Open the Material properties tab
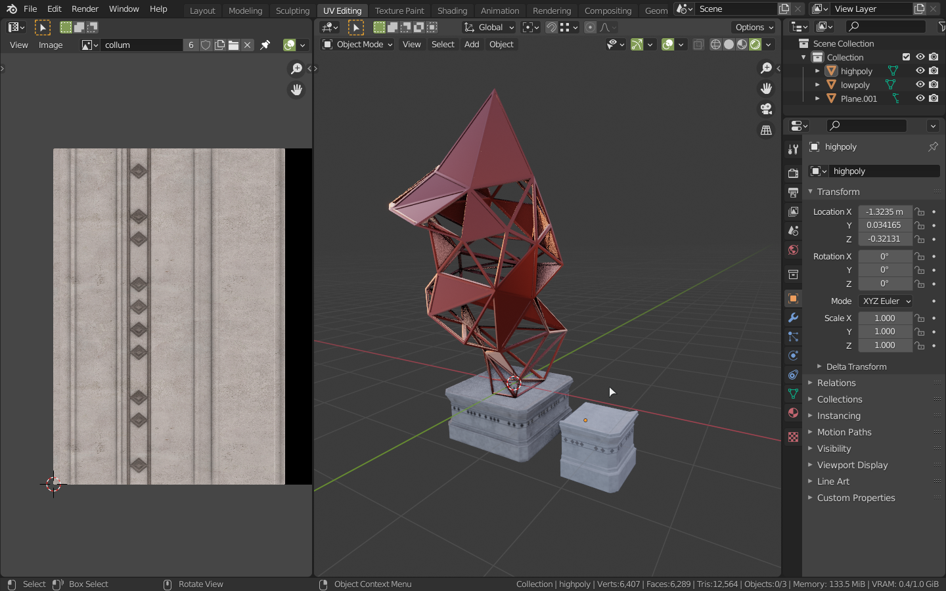946x591 pixels. (793, 412)
